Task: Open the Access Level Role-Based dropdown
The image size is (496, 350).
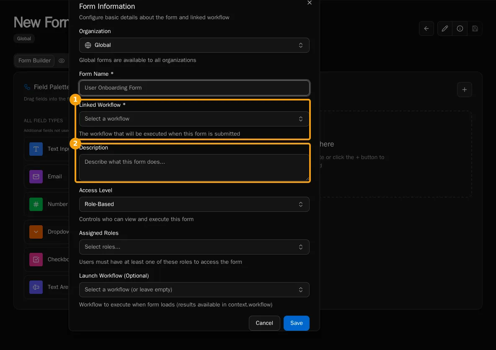Action: coord(194,204)
